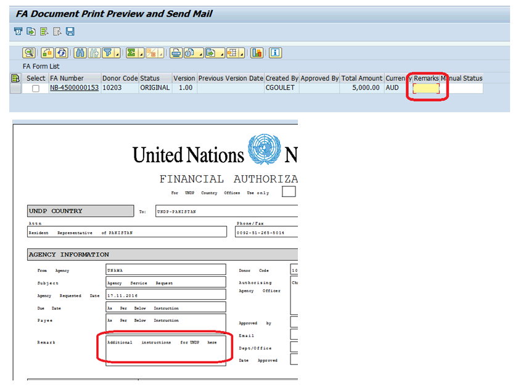Click the Manual Status column header
515x386 pixels.
click(461, 78)
